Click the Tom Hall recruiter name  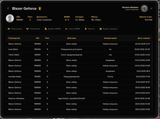click(148, 20)
